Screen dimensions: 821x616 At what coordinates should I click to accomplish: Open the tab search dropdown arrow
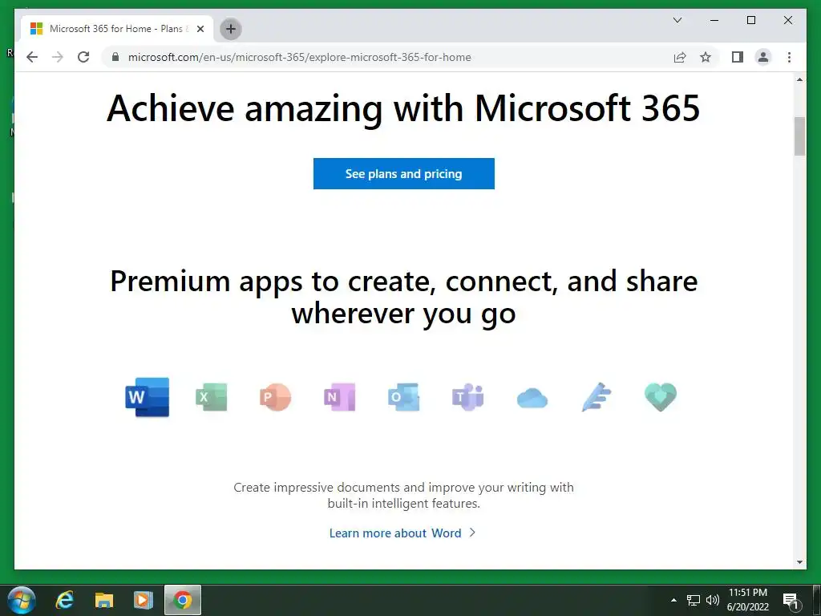click(x=677, y=20)
